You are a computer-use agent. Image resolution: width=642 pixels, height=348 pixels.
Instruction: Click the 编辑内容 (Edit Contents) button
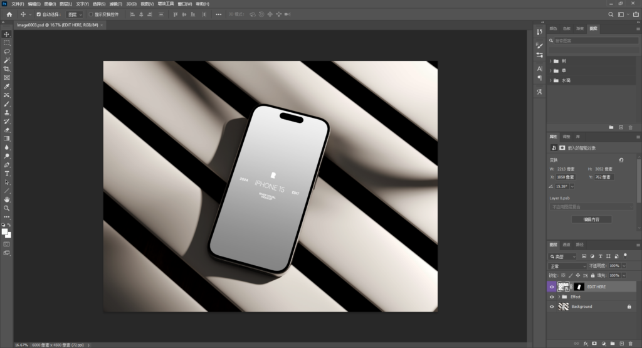click(x=592, y=219)
